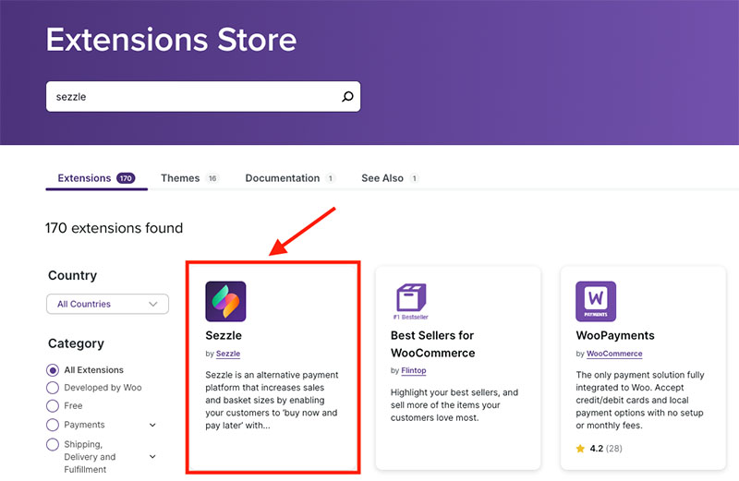Click the 170 extensions found text
Viewport: 739px width, 481px height.
pos(114,228)
